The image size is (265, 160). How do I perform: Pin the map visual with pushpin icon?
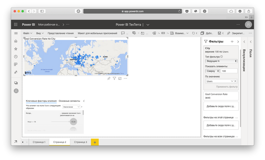pos(109,78)
